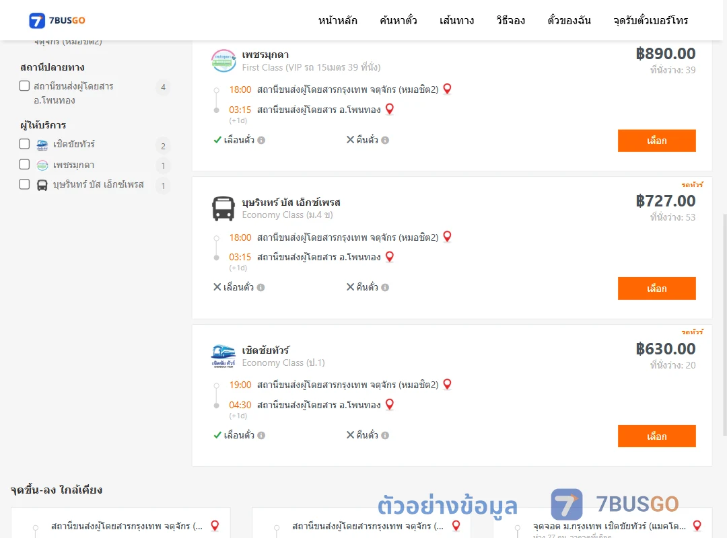
Task: Click the 19:00 departure time
Action: tap(240, 385)
